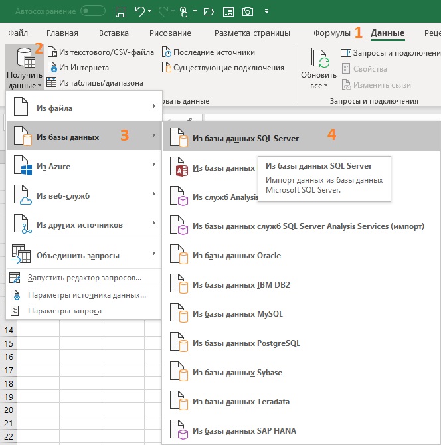
Task: Click the camera icon in quick access toolbar
Action: (248, 12)
